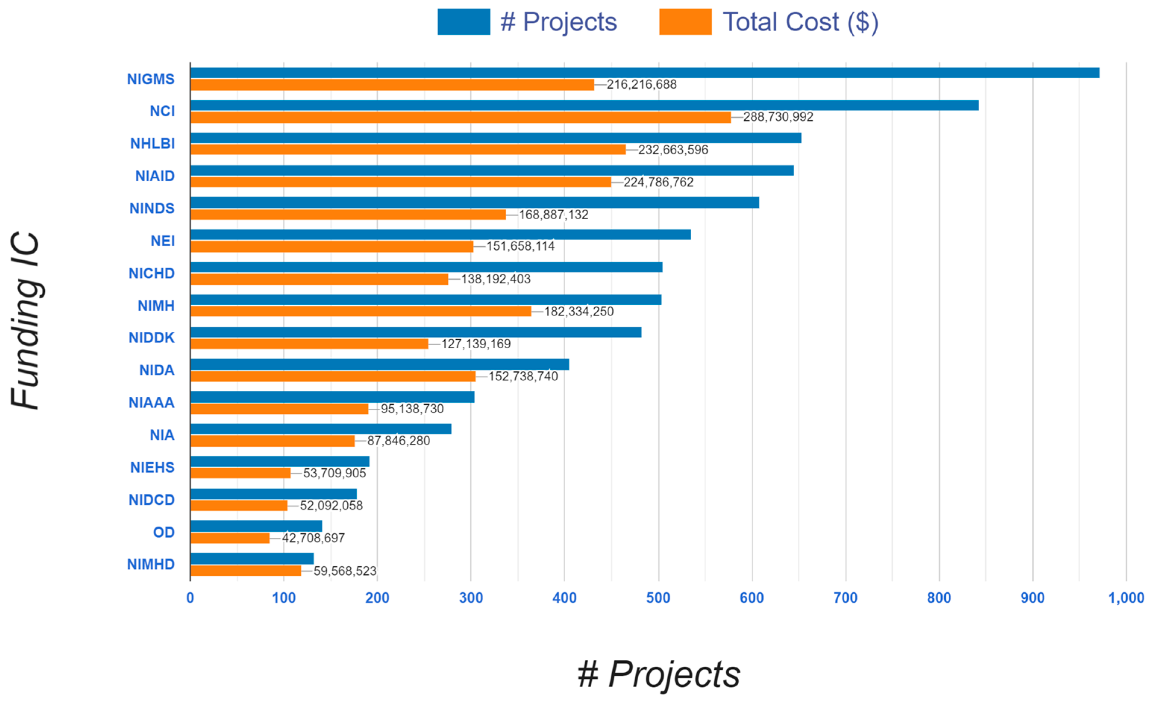This screenshot has height=704, width=1152.
Task: Click the 216,216,688 data label
Action: pyautogui.click(x=641, y=85)
